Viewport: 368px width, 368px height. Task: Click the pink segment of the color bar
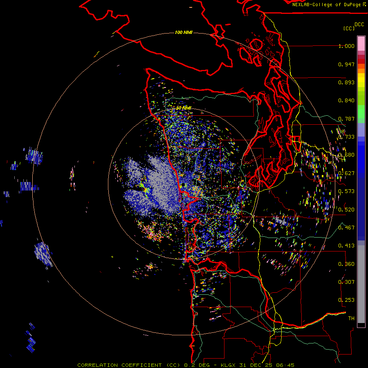tap(361, 44)
